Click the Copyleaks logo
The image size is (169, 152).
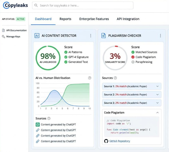[15, 5]
